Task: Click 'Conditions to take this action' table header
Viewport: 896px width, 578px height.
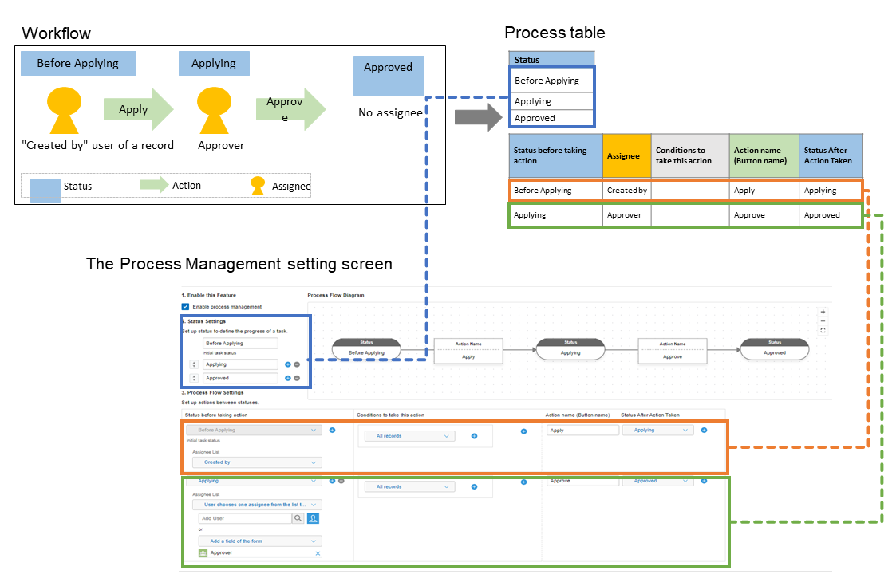Action: click(x=690, y=156)
